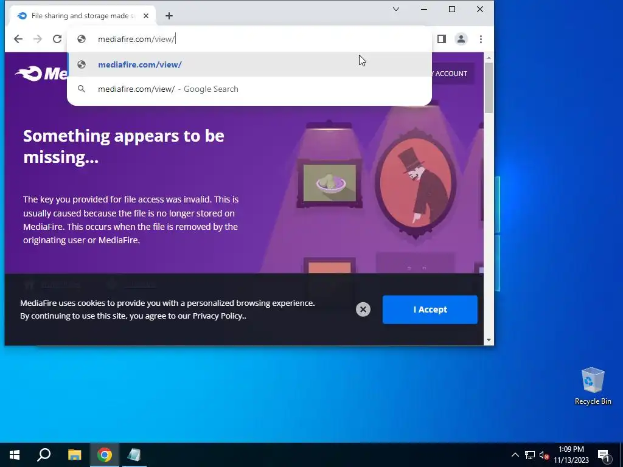The image size is (623, 467).
Task: Click the page scrollbar down arrow
Action: (489, 341)
